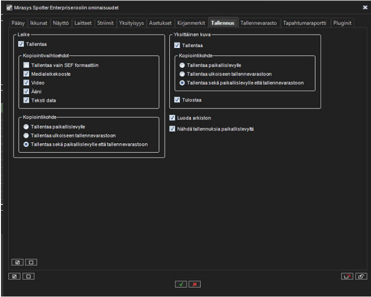
Task: Toggle Nähdä tallennuksia paikallislevyltä checkbox
Action: [172, 129]
